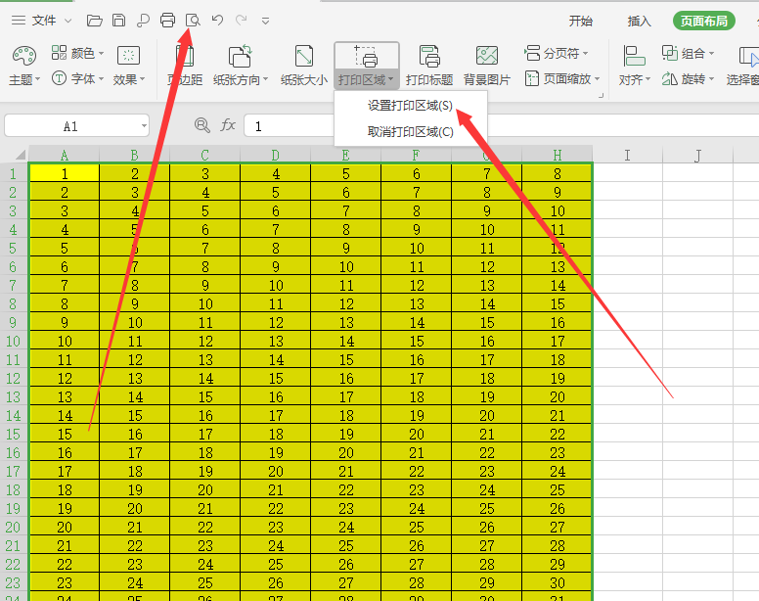759x601 pixels.
Task: Click the 背景图片 background image icon
Action: (486, 56)
